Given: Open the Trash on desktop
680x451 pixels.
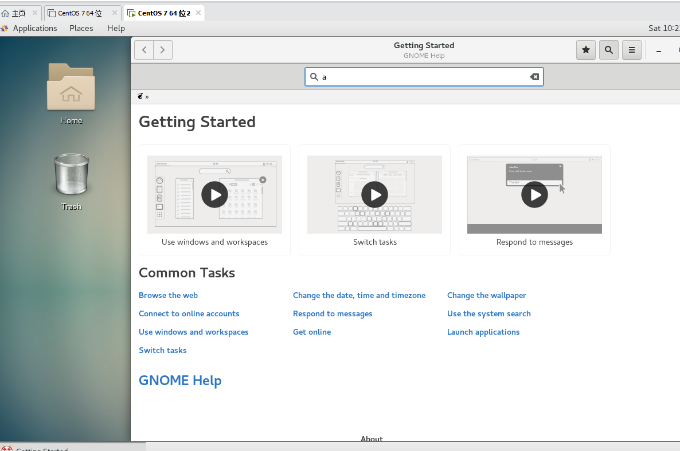Looking at the screenshot, I should 71,182.
